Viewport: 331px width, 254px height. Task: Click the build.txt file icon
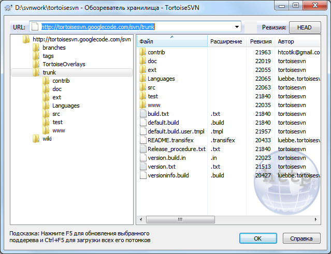143,114
